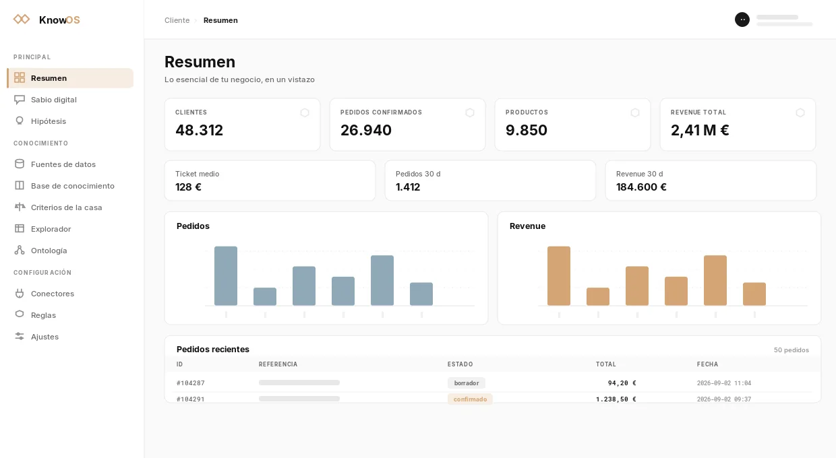Image resolution: width=836 pixels, height=458 pixels.
Task: Click the Resumen grid icon
Action: 20,78
